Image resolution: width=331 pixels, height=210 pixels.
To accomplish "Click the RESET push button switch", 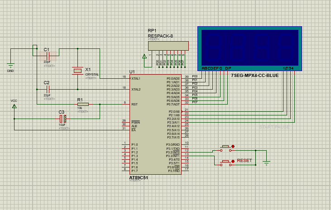I will [x=225, y=163].
